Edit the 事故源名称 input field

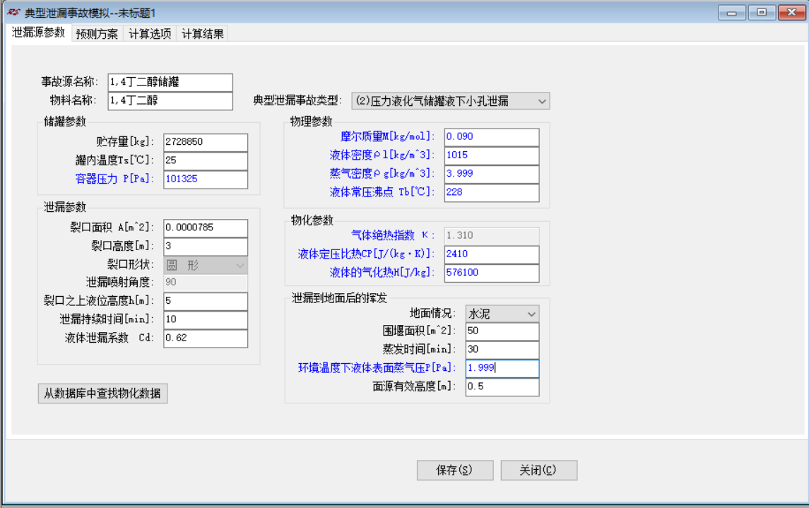170,82
